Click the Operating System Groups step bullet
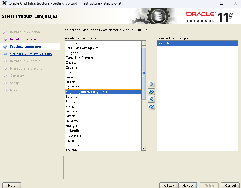The width and height of the screenshot is (241, 188). coord(5,54)
